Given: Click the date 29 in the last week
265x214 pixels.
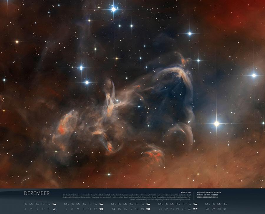Looking at the screenshot, I should click(x=213, y=209).
